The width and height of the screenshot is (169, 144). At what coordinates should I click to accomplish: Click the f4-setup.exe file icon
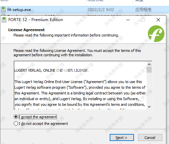coord(3,9)
